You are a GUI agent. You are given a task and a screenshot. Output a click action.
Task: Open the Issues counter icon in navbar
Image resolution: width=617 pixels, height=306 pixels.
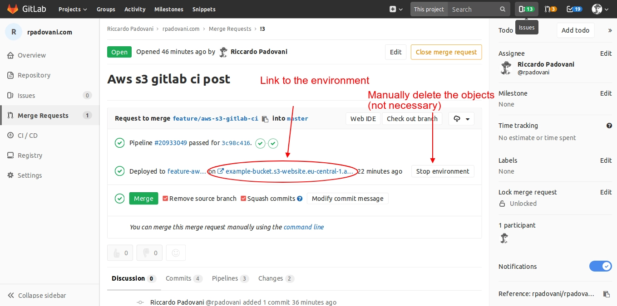point(526,9)
